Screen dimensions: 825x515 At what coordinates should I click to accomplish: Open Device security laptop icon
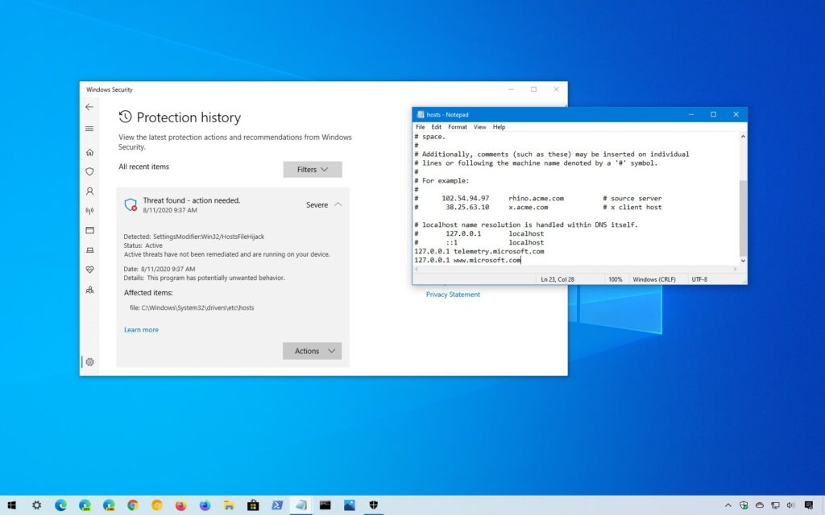89,250
